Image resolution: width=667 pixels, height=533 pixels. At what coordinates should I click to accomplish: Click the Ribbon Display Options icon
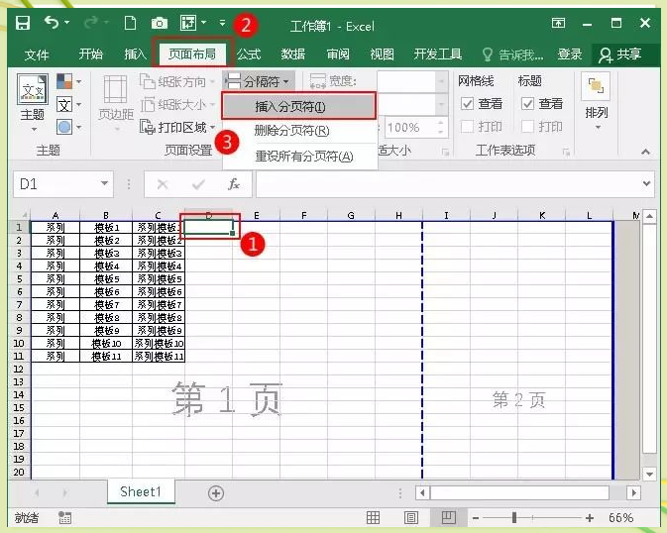tap(558, 23)
